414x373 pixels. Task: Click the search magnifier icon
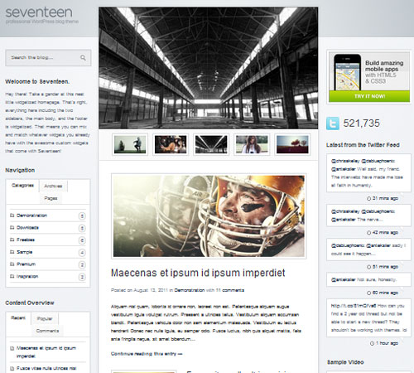tap(83, 58)
